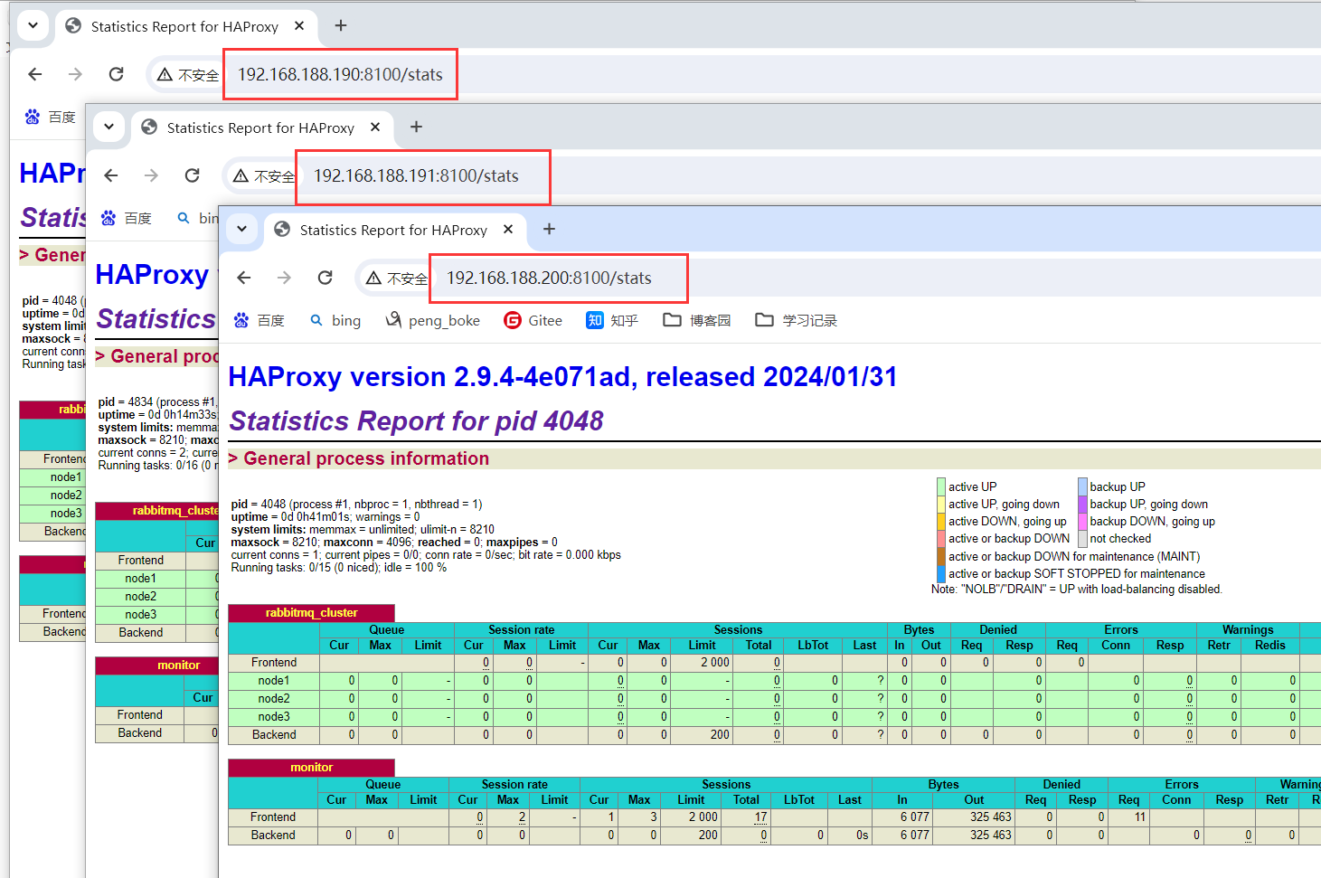Open the 百度 bookmark in the 192.168.188.190 window

[x=51, y=117]
